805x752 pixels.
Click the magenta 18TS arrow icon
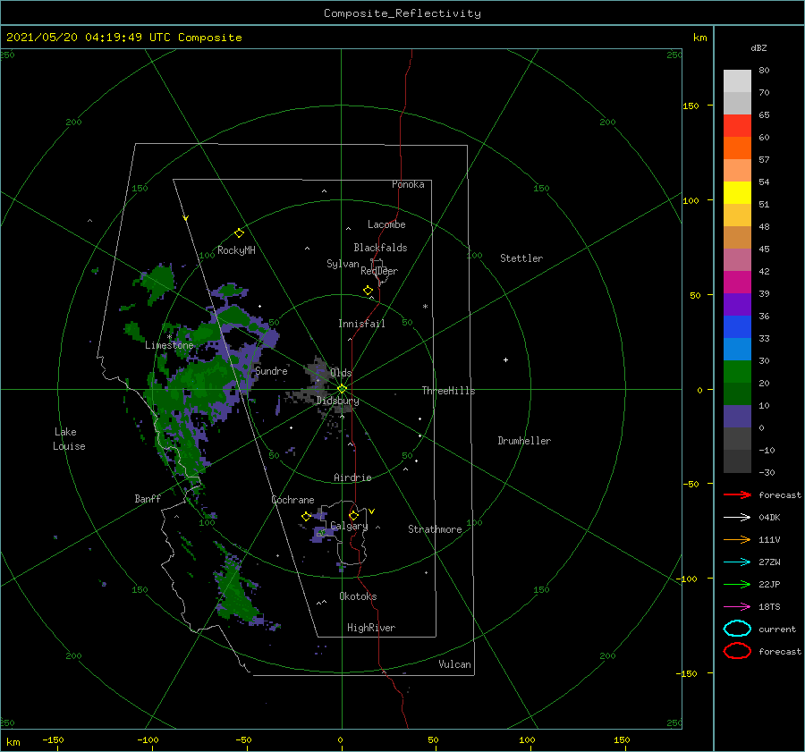pyautogui.click(x=737, y=607)
